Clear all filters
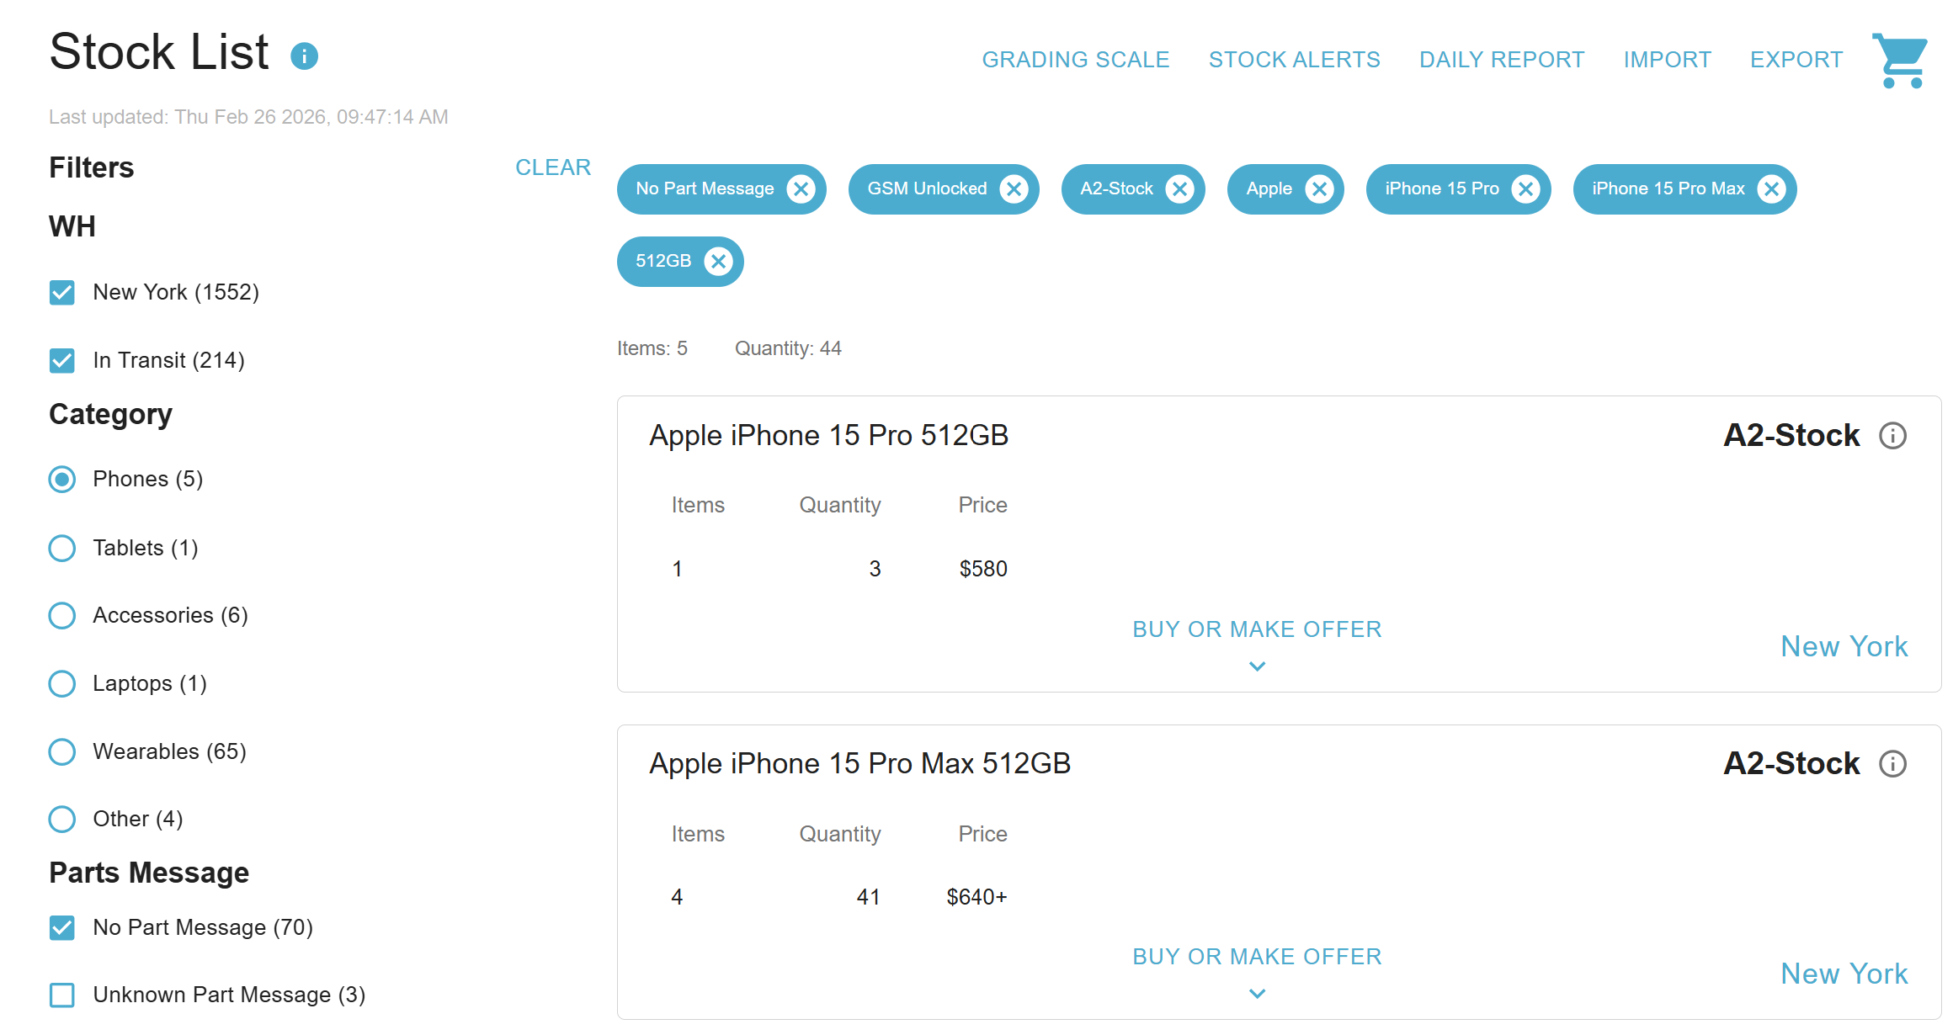 pyautogui.click(x=553, y=167)
